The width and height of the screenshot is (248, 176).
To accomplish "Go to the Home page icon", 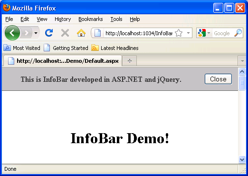I will click(x=81, y=33).
